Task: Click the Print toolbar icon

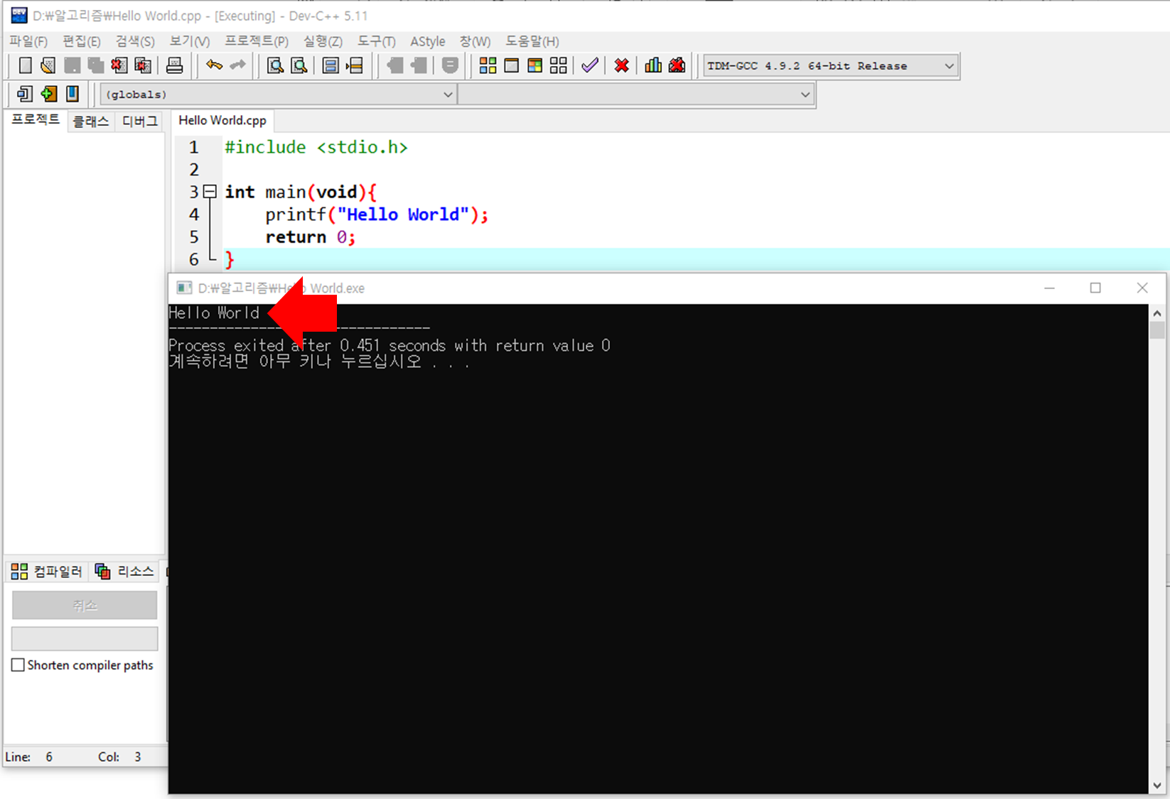Action: click(x=174, y=66)
